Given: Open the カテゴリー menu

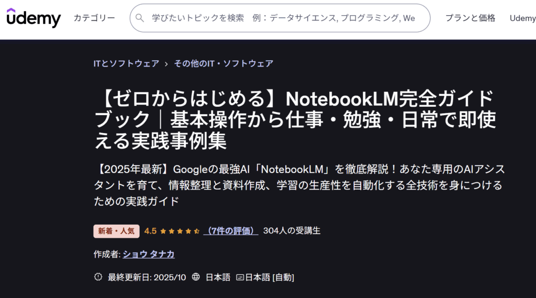Looking at the screenshot, I should pyautogui.click(x=94, y=18).
